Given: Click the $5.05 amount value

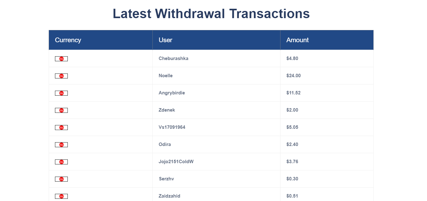Looking at the screenshot, I should pos(292,127).
